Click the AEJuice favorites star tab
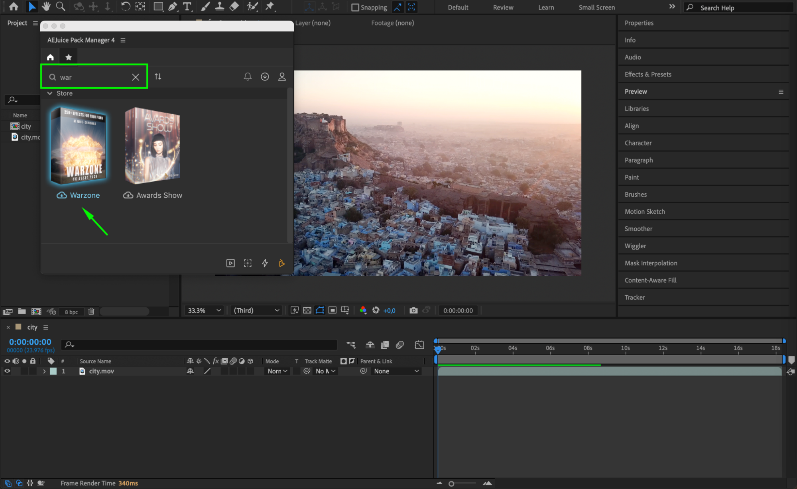Screen dimensions: 797x489 point(69,57)
